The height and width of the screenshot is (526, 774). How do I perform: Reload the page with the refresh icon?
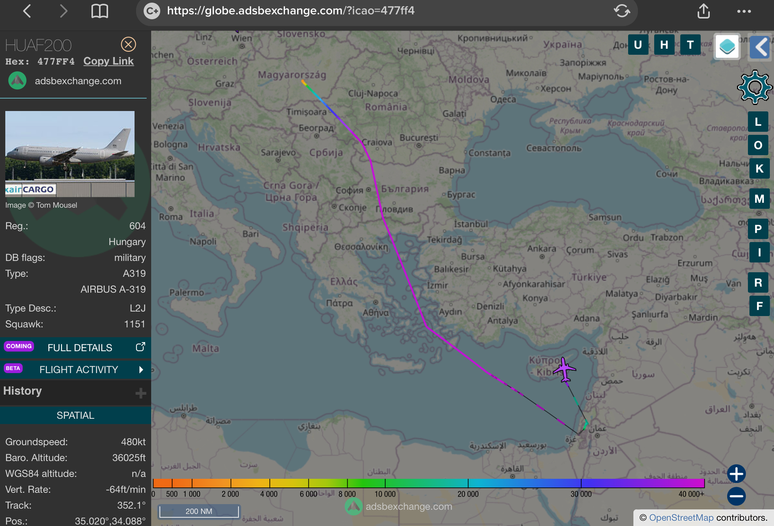(622, 11)
